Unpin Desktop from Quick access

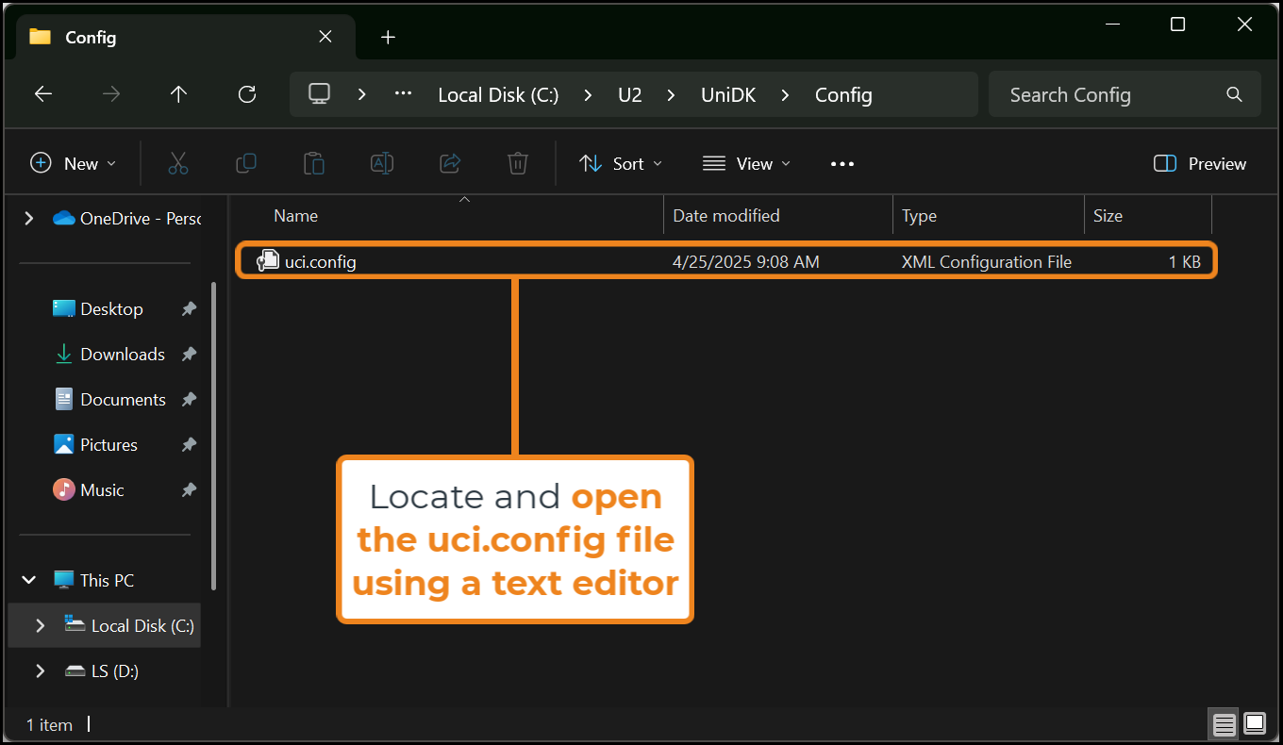(189, 309)
